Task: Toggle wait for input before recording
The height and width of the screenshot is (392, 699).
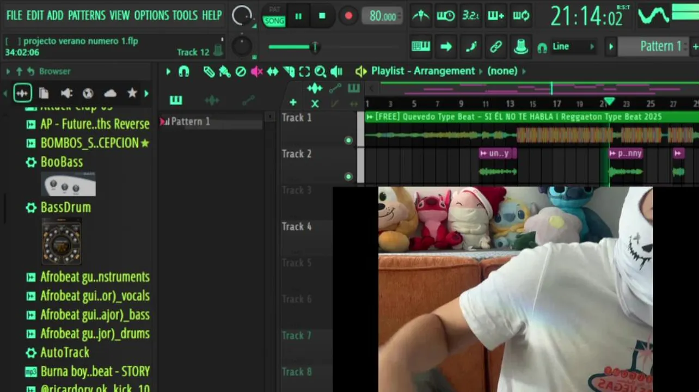Action: (446, 16)
